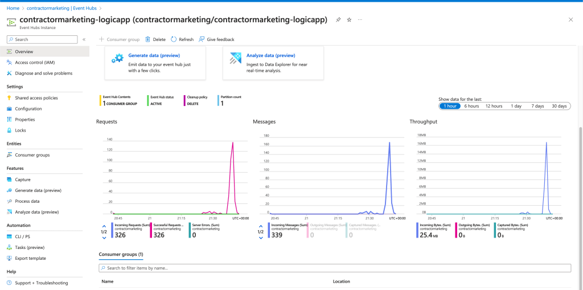Open the Generate data gears icon card
The height and width of the screenshot is (290, 583).
pyautogui.click(x=117, y=59)
